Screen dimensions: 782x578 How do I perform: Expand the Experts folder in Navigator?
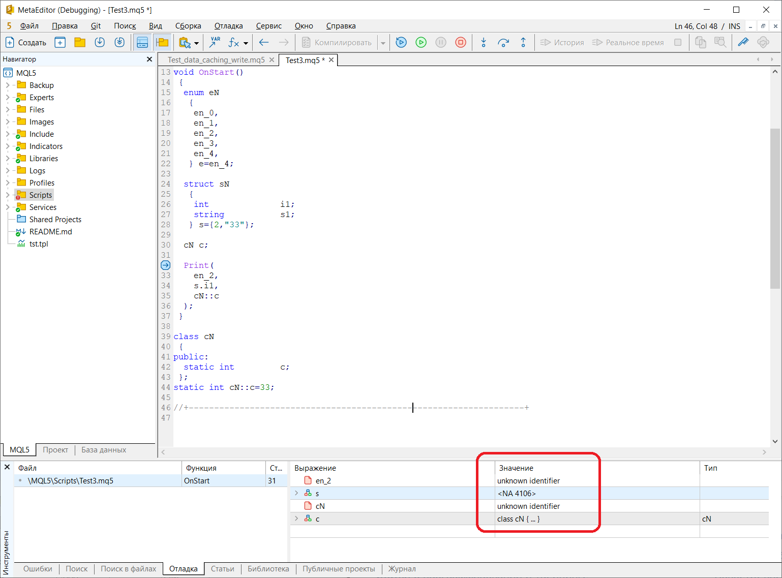[x=7, y=98]
